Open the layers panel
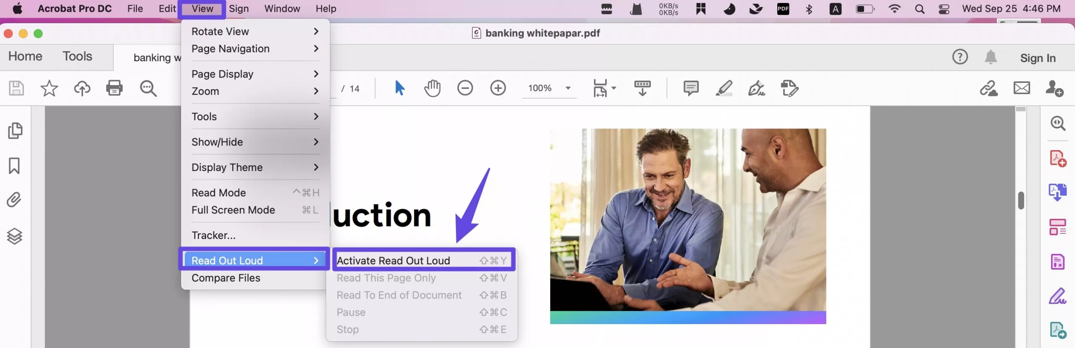Viewport: 1075px width, 348px height. 15,236
